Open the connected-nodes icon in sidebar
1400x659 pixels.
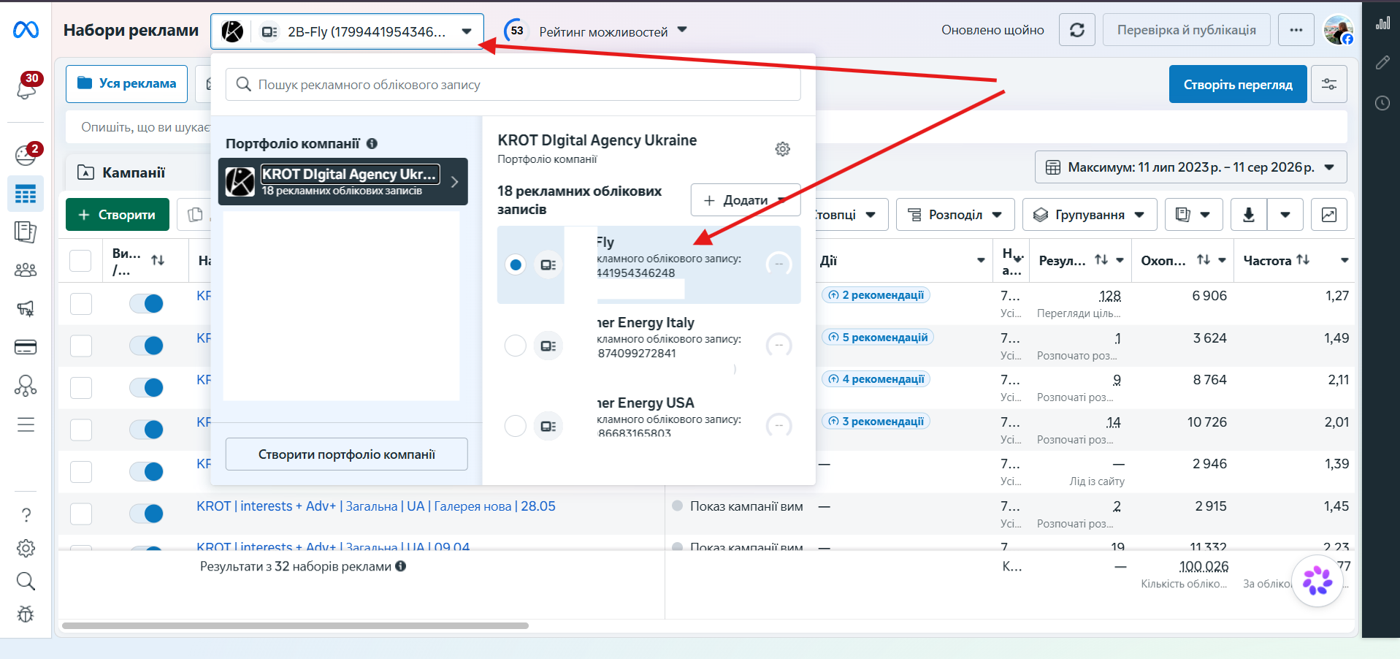pyautogui.click(x=26, y=385)
